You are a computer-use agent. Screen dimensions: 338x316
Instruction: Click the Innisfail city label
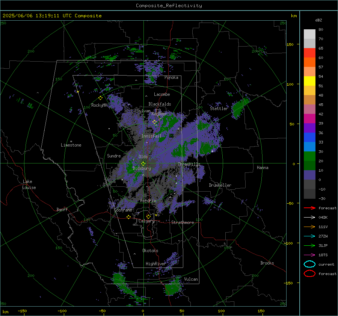[151, 136]
